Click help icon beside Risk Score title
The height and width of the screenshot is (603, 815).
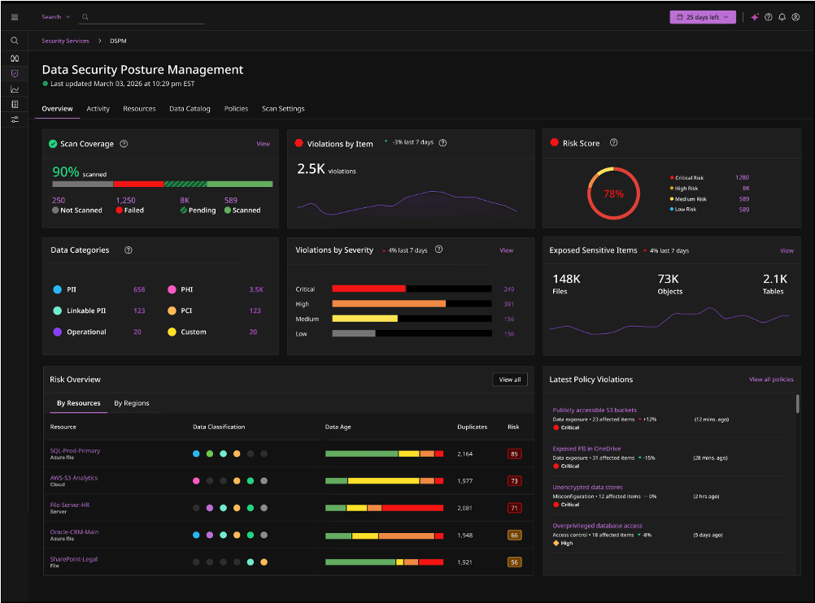pos(613,143)
